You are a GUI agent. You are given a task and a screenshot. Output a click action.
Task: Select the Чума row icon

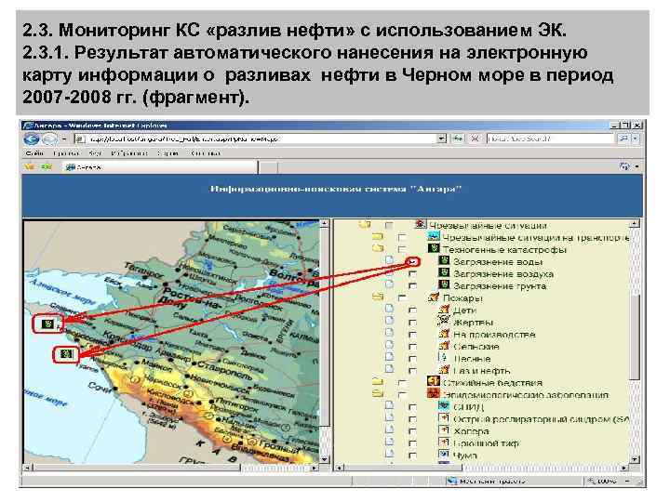[445, 455]
